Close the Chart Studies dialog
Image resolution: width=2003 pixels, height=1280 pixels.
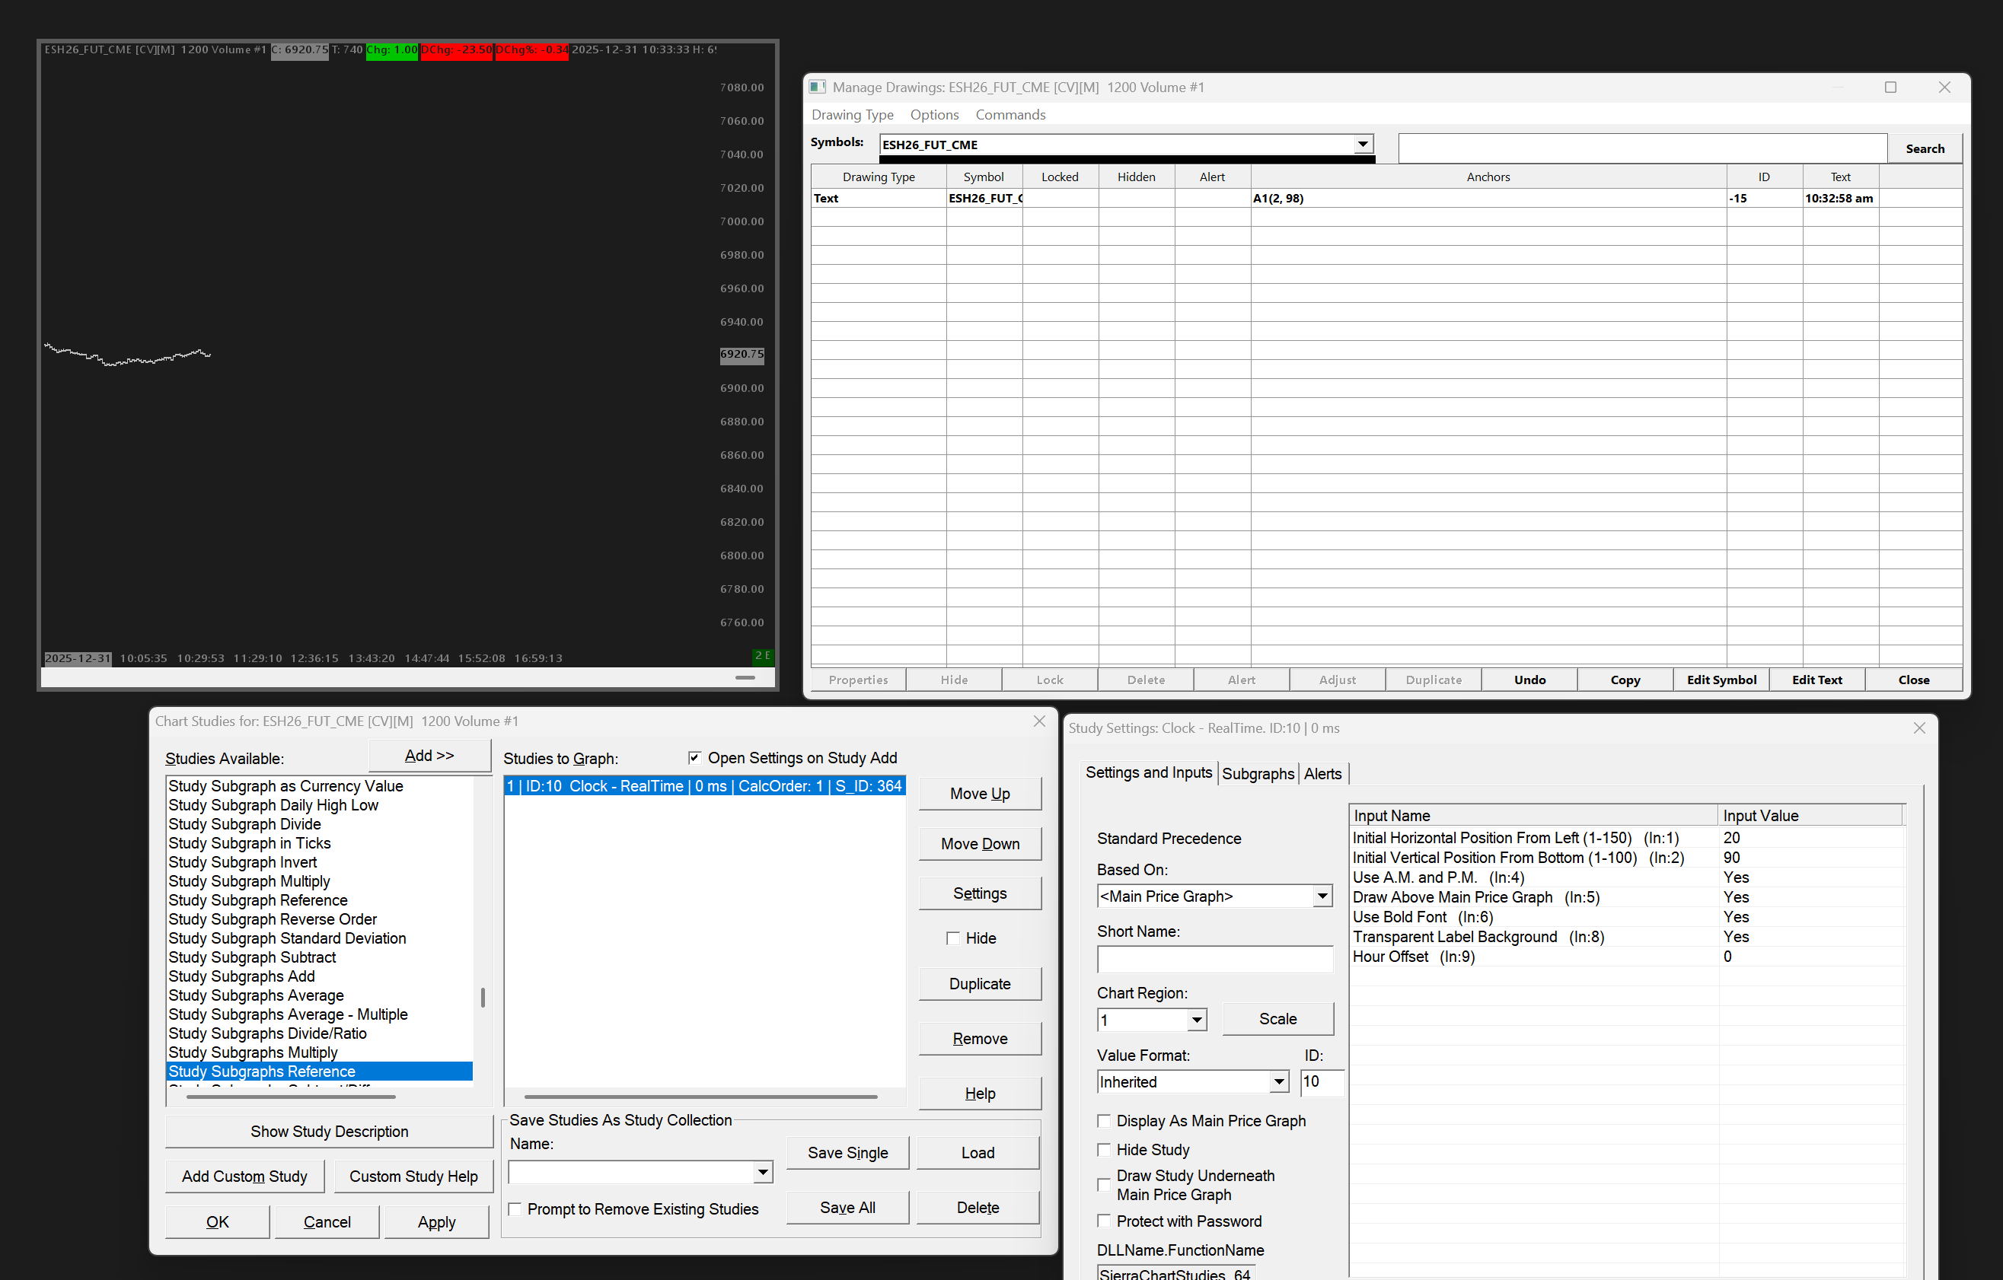click(1039, 721)
